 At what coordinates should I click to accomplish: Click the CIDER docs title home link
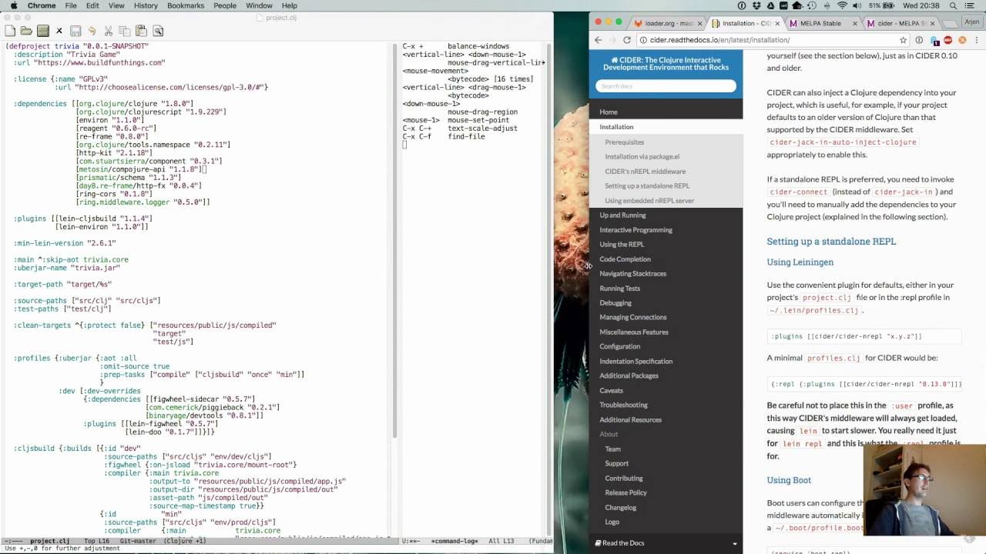666,64
